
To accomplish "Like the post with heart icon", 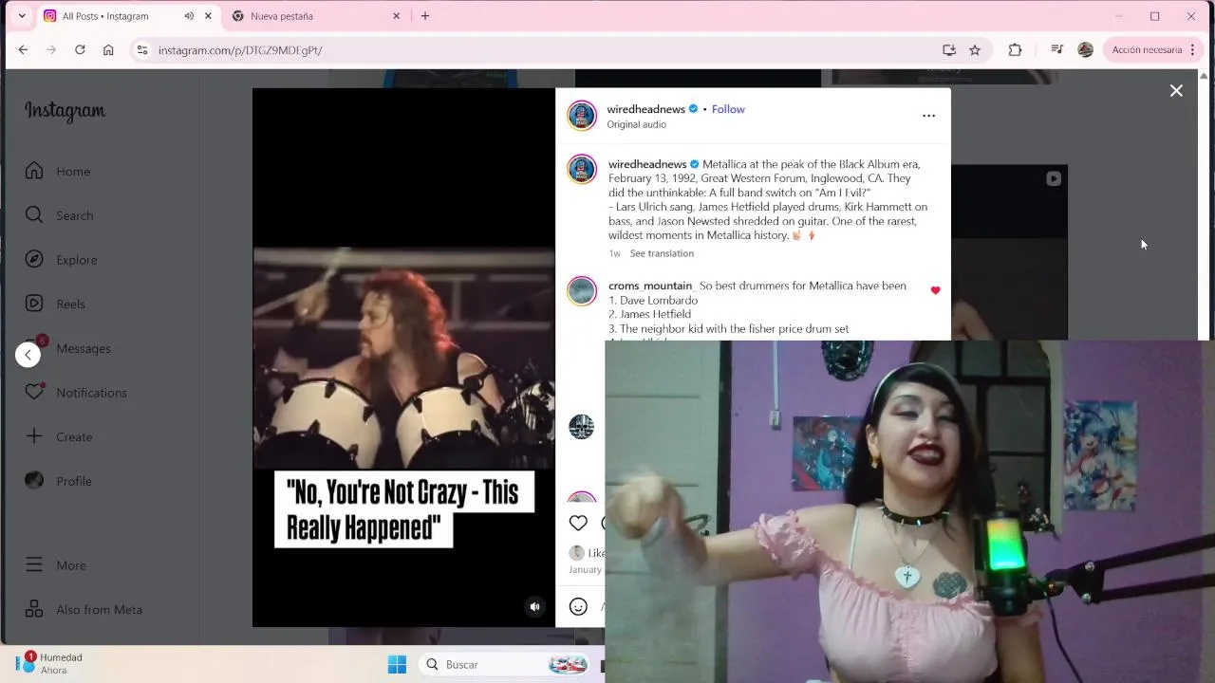I will pos(578,523).
